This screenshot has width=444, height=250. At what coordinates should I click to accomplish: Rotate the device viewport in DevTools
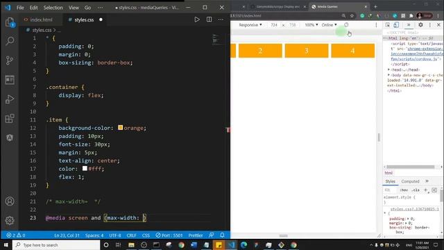click(x=346, y=25)
